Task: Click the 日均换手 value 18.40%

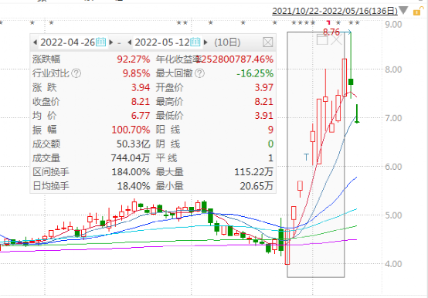Action: [134, 186]
